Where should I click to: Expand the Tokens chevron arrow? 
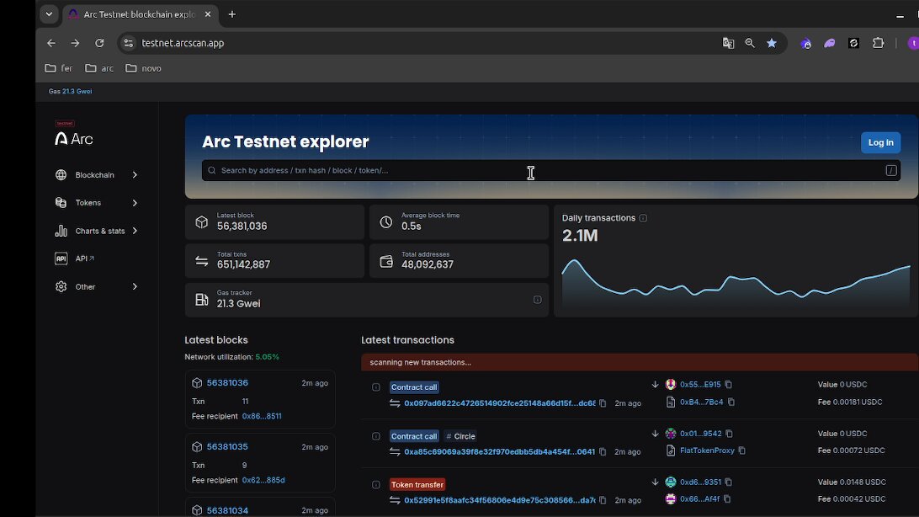(135, 203)
